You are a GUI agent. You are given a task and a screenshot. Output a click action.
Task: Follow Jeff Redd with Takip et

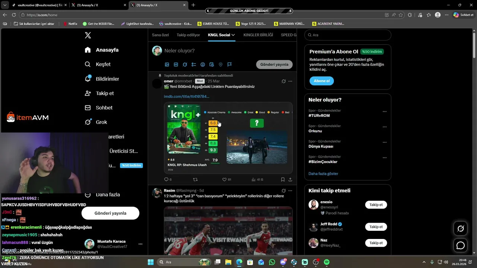click(376, 227)
